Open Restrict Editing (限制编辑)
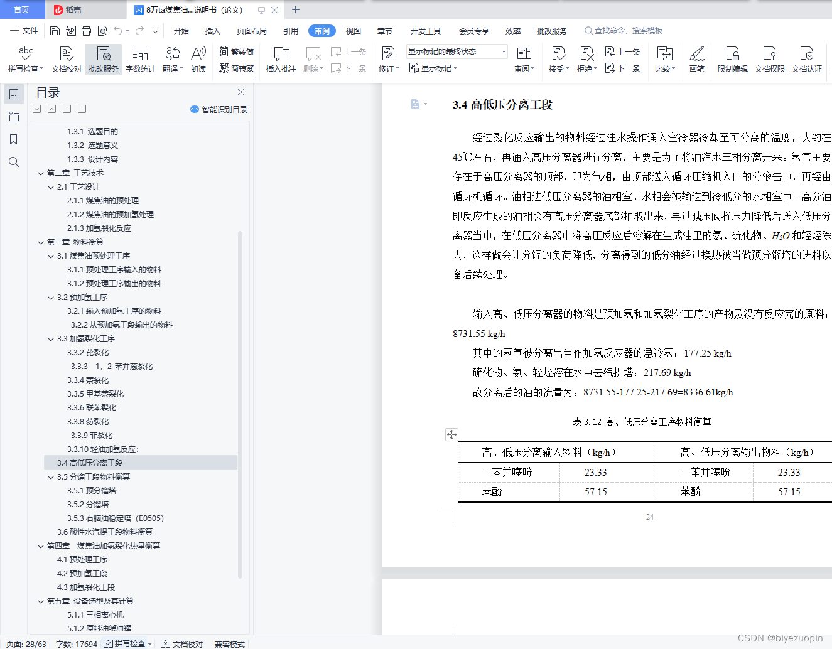This screenshot has height=649, width=832. (733, 60)
